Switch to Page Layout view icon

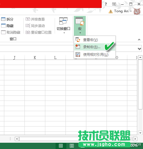(72, 146)
